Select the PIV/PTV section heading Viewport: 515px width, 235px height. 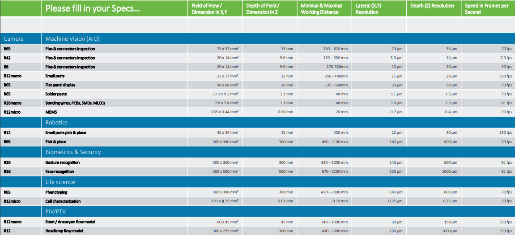click(x=56, y=212)
